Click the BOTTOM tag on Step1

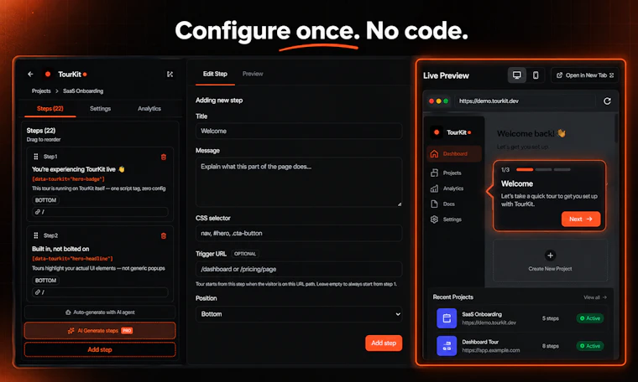tap(45, 200)
